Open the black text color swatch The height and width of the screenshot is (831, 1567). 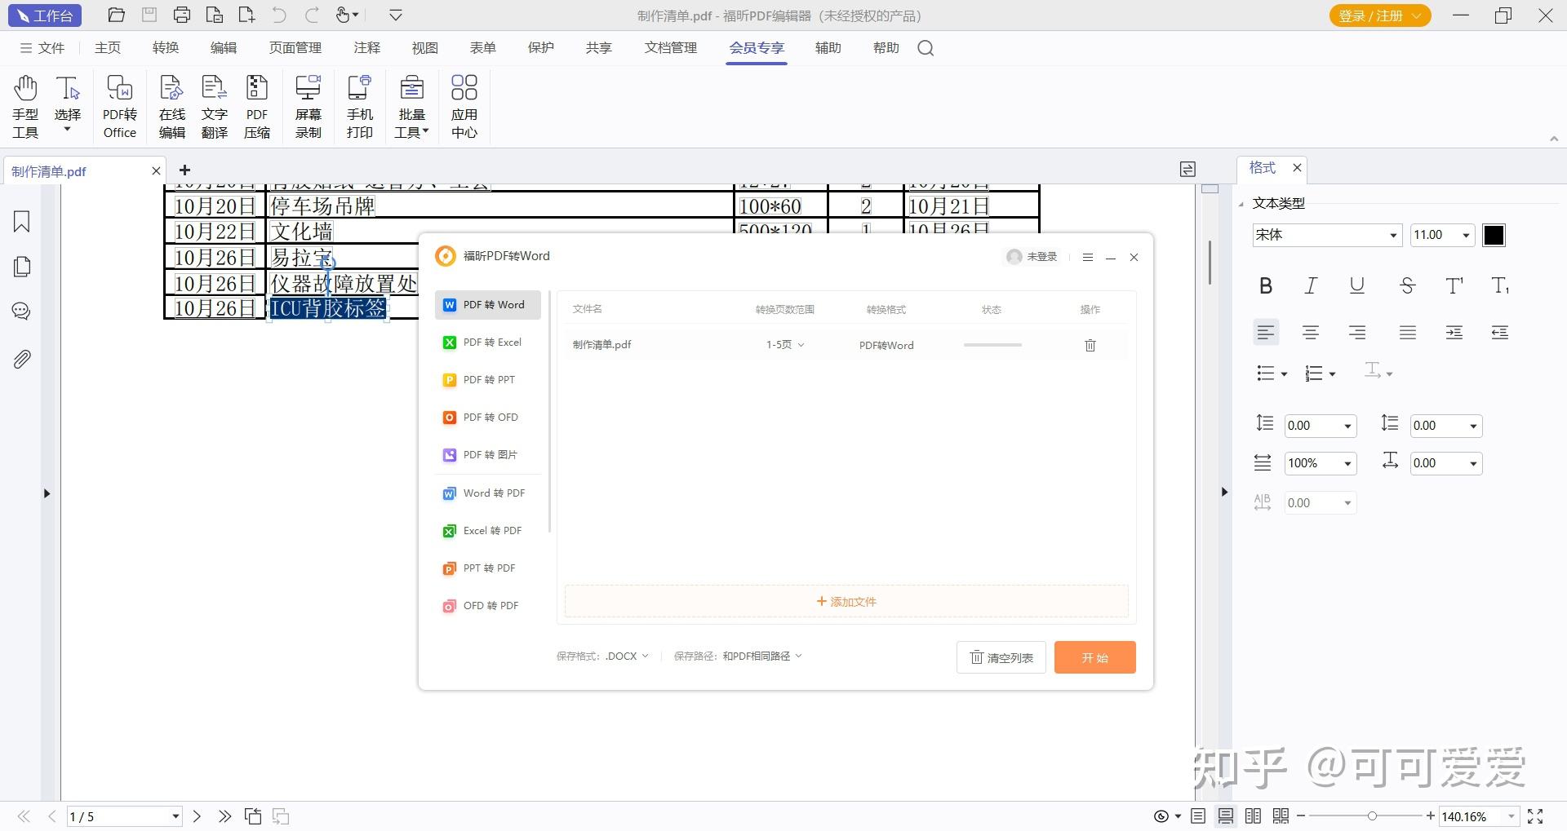coord(1494,235)
